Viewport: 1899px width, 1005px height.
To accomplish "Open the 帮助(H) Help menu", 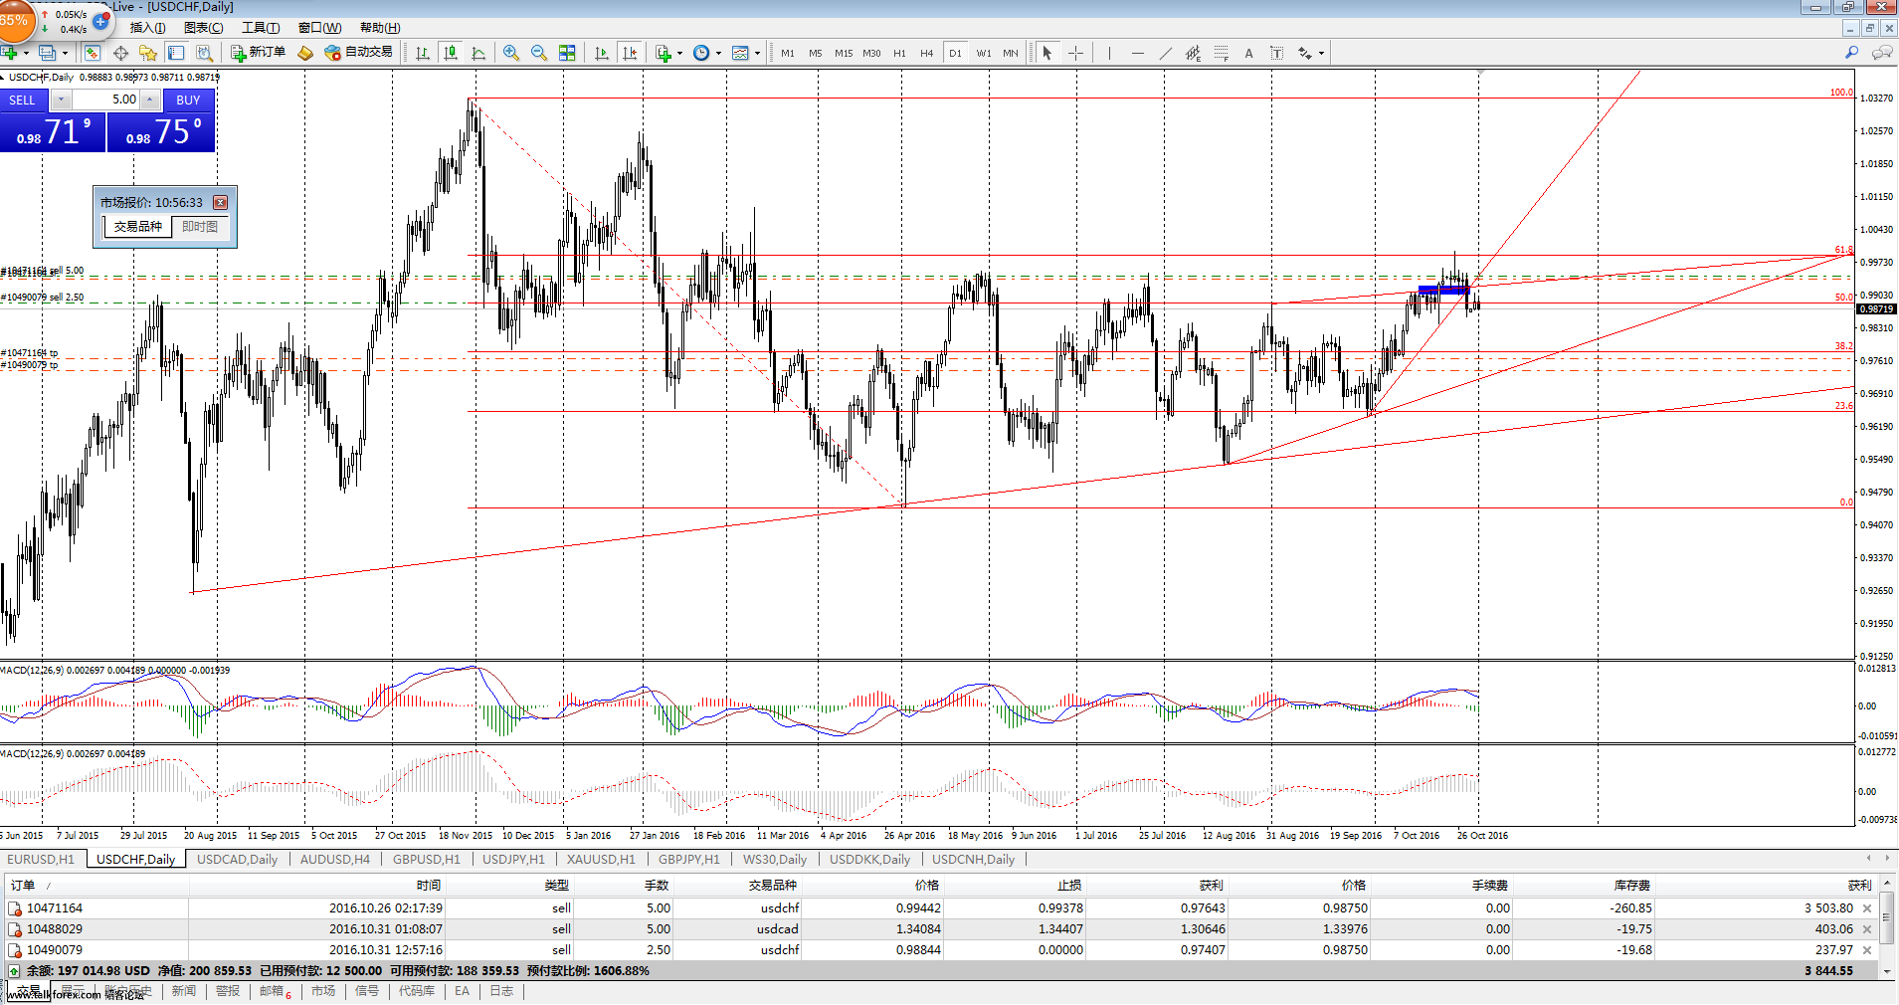I will pos(380,28).
